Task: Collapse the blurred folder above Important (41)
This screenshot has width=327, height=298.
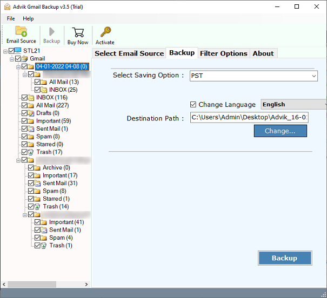Action: coord(25,215)
